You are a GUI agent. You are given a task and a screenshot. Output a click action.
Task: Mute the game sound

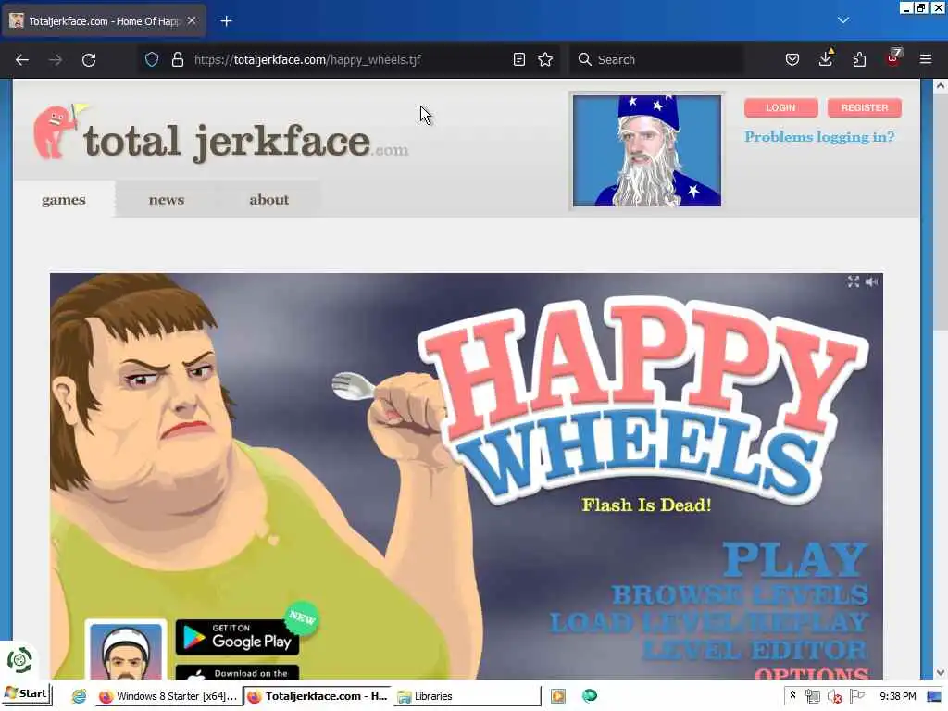(872, 281)
